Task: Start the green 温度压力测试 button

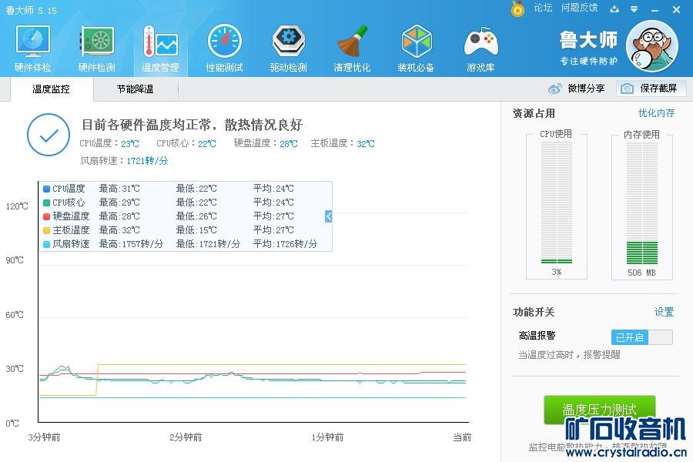Action: coord(599,410)
